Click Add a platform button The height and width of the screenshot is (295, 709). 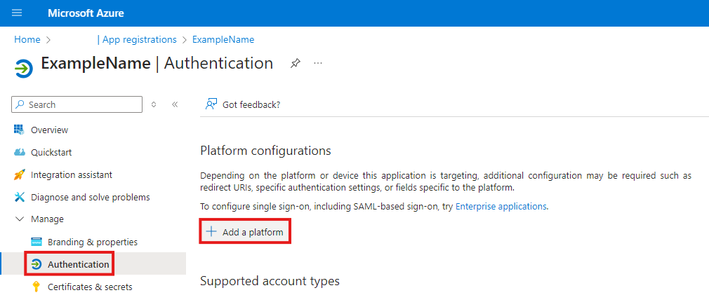pos(244,232)
